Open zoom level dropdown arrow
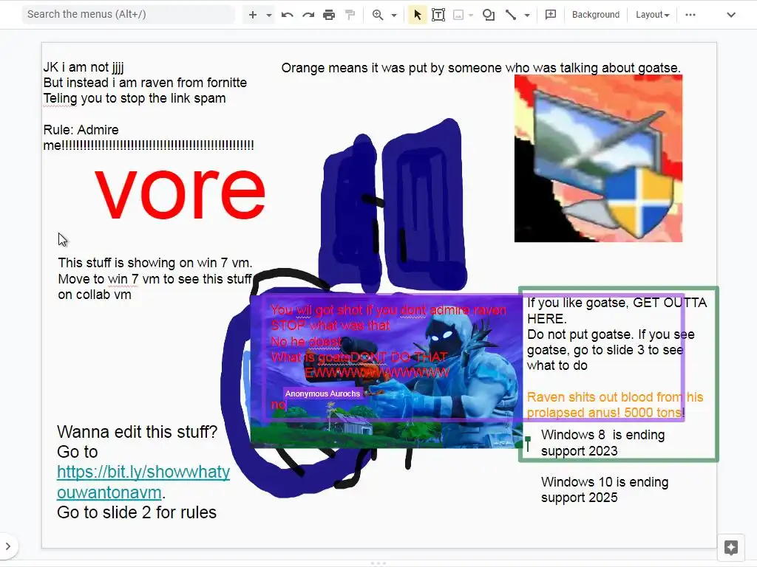Screen dimensions: 757x567 click(394, 15)
